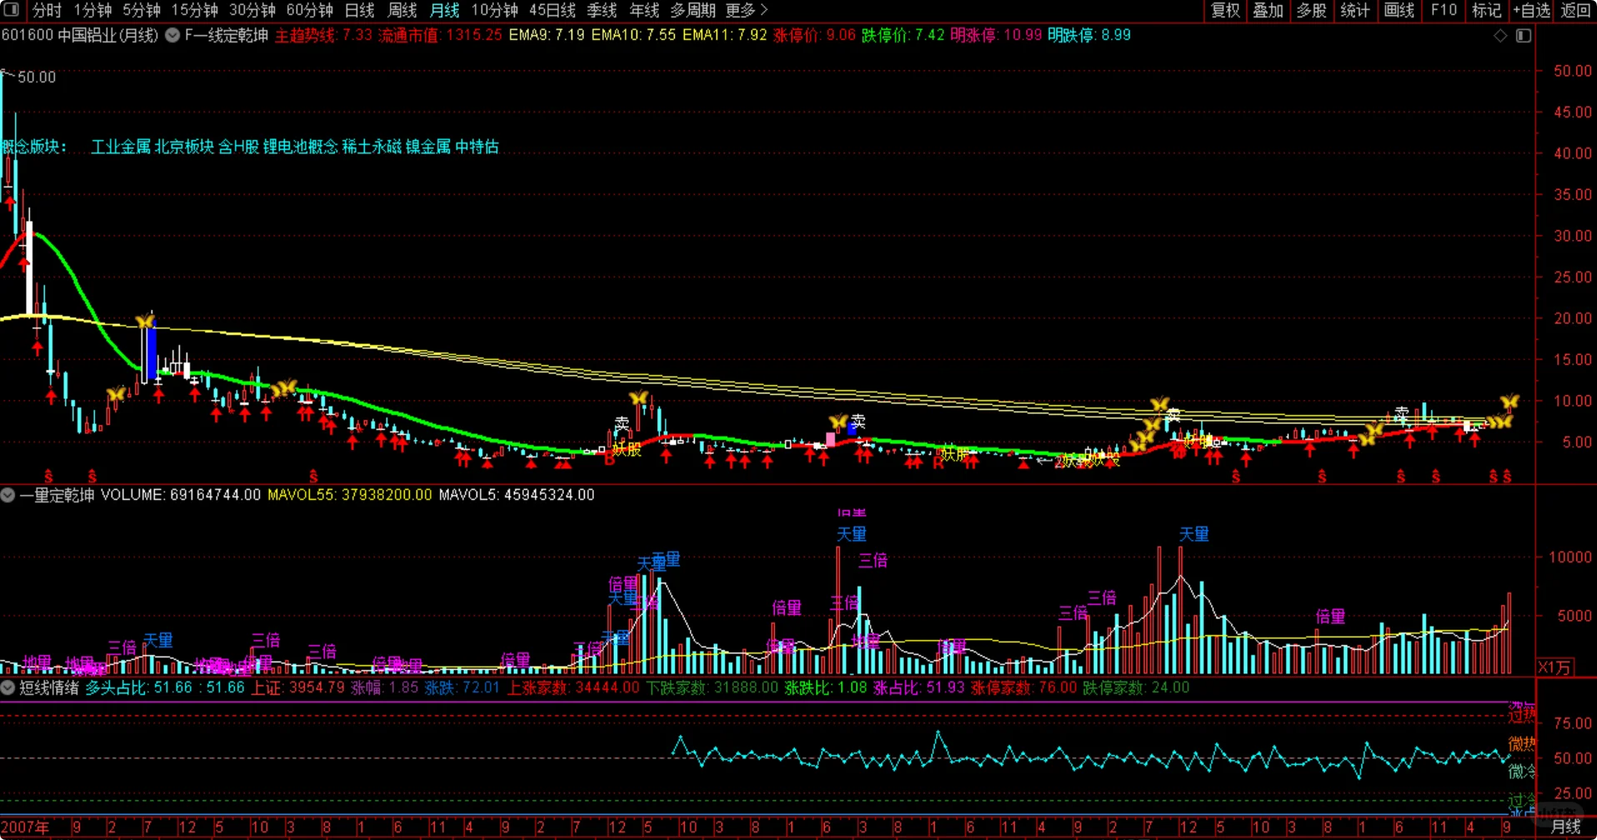
Task: Click the X1万 volume unit label
Action: [1555, 667]
